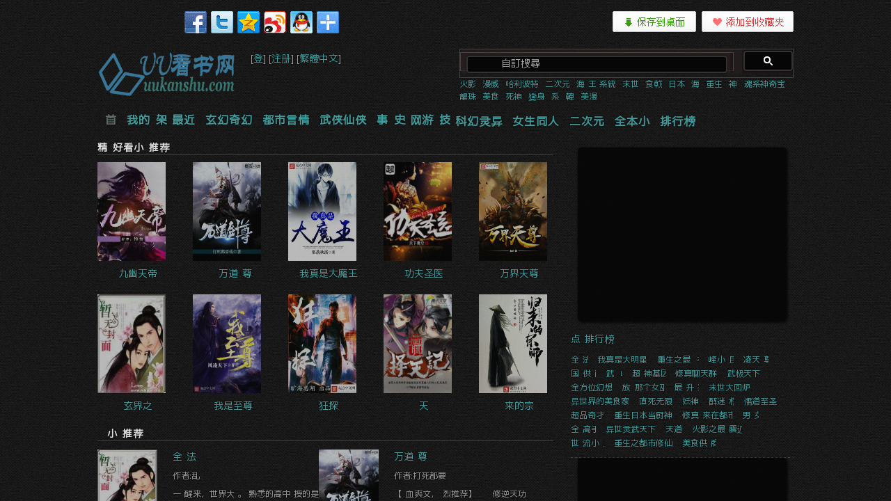Click the search magnifier button
The height and width of the screenshot is (501, 891).
pyautogui.click(x=768, y=61)
